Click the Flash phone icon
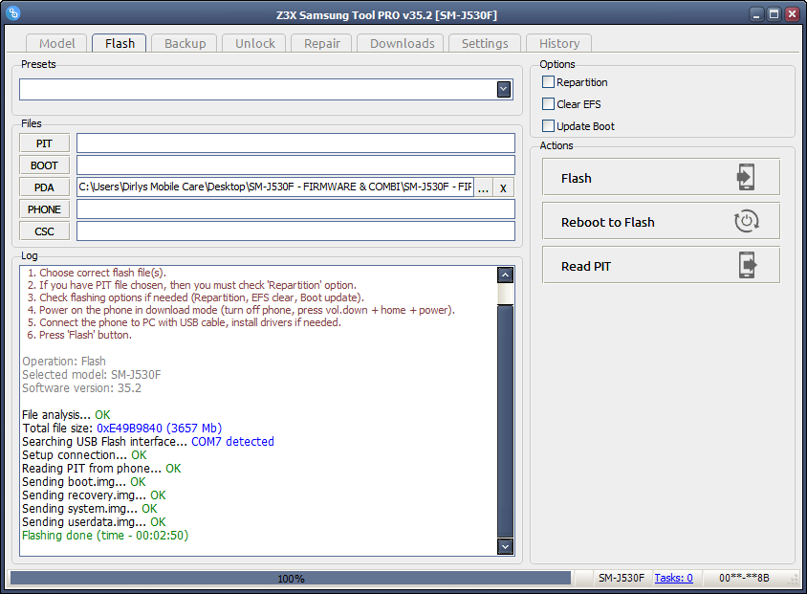This screenshot has height=594, width=807. click(746, 177)
